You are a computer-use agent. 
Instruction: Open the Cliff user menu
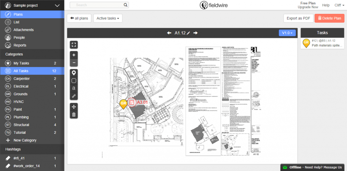tap(339, 5)
